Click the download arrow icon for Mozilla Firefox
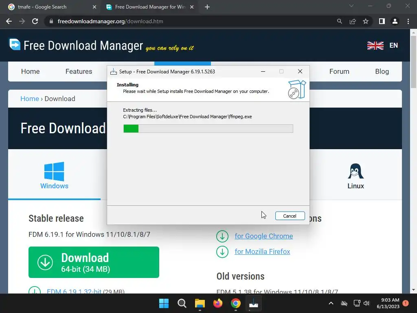 pyautogui.click(x=222, y=251)
